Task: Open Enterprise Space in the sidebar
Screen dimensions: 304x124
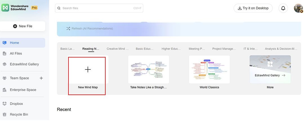Action: (23, 90)
